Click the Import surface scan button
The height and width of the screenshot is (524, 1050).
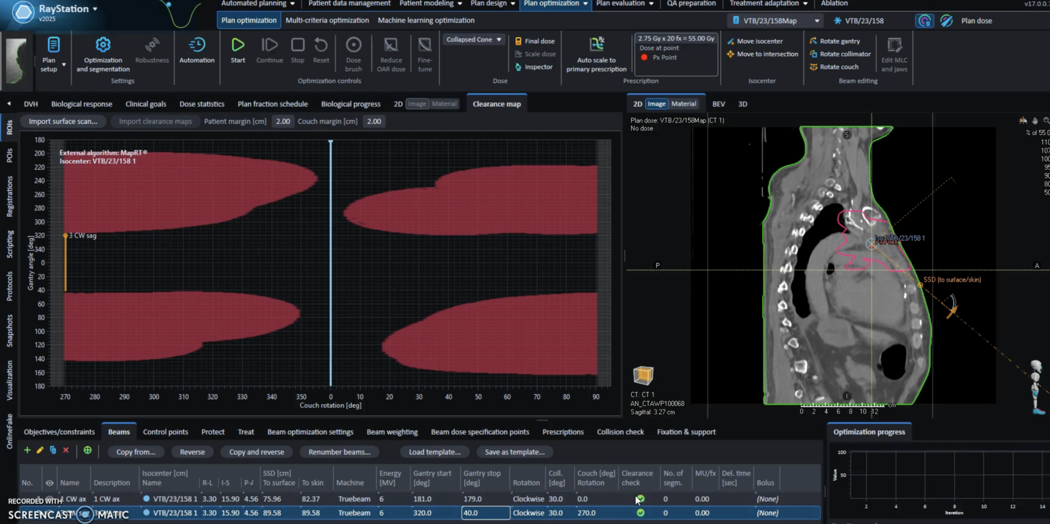pos(63,122)
